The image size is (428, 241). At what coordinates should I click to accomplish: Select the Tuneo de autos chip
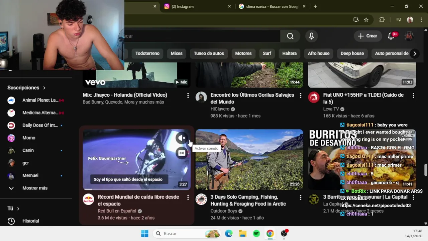point(209,54)
